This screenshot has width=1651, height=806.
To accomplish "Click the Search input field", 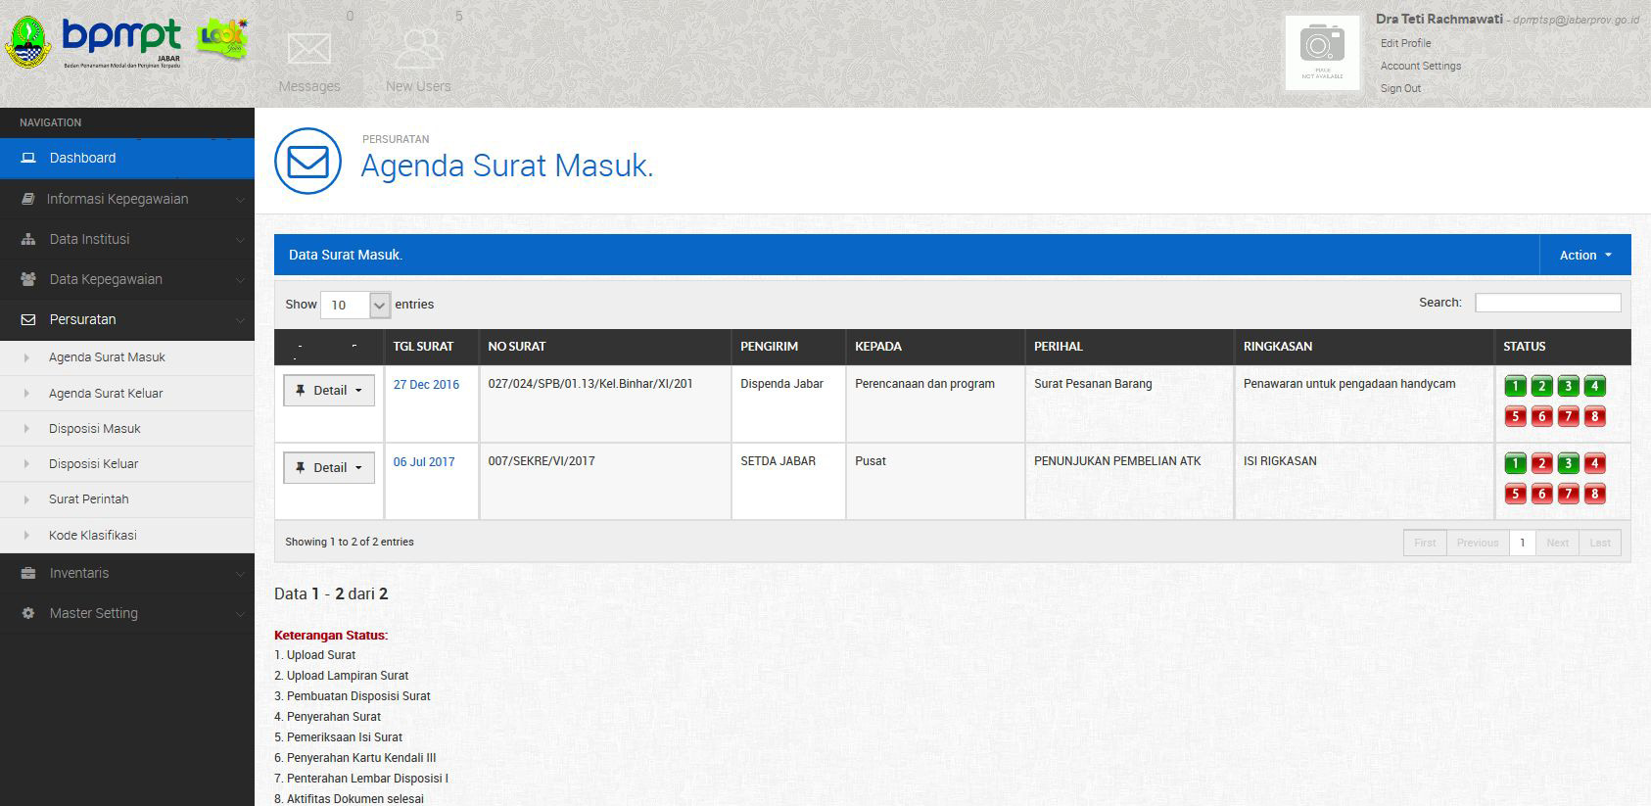I will point(1547,303).
